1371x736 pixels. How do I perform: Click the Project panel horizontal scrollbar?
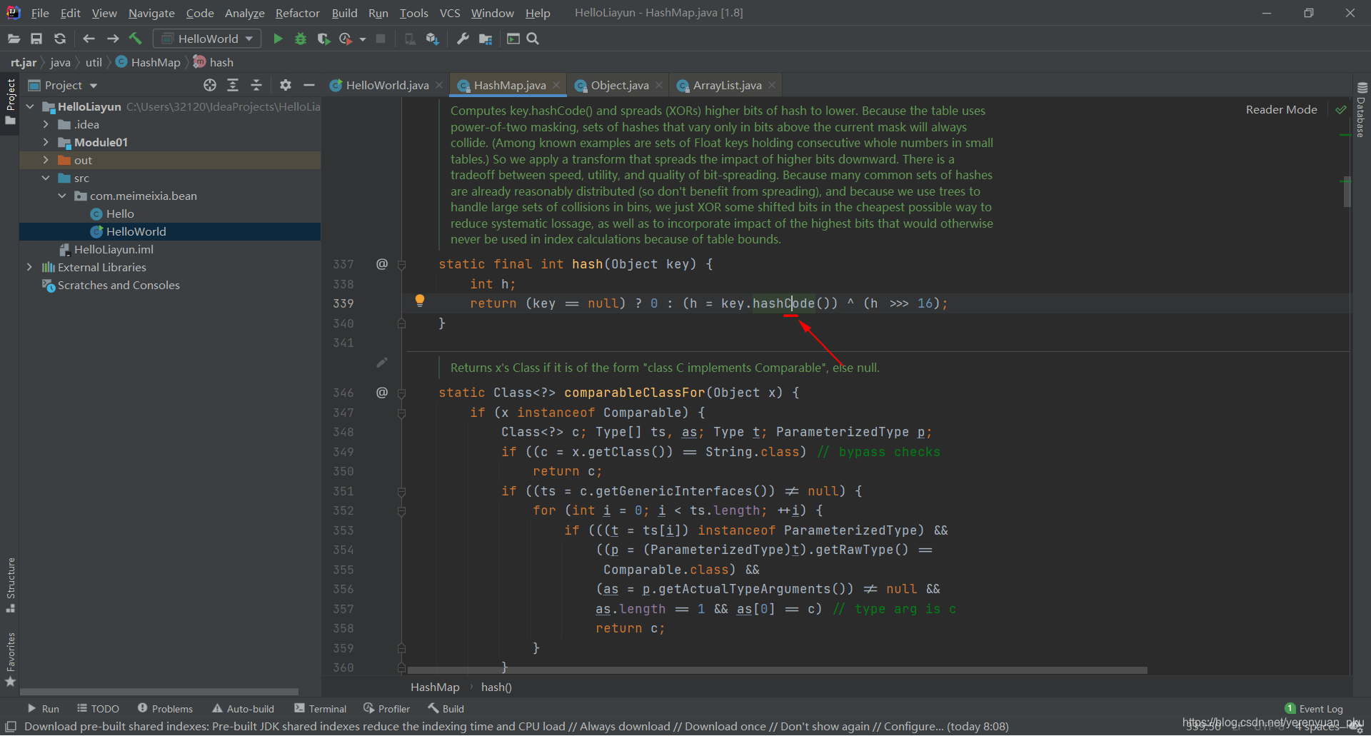click(159, 691)
